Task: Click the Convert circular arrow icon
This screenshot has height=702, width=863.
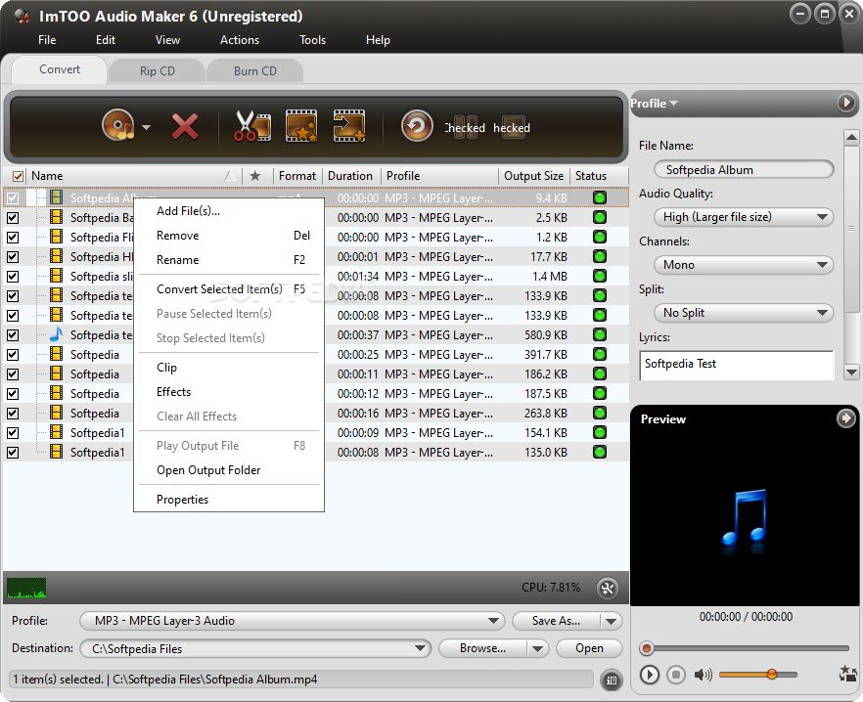Action: (x=417, y=126)
